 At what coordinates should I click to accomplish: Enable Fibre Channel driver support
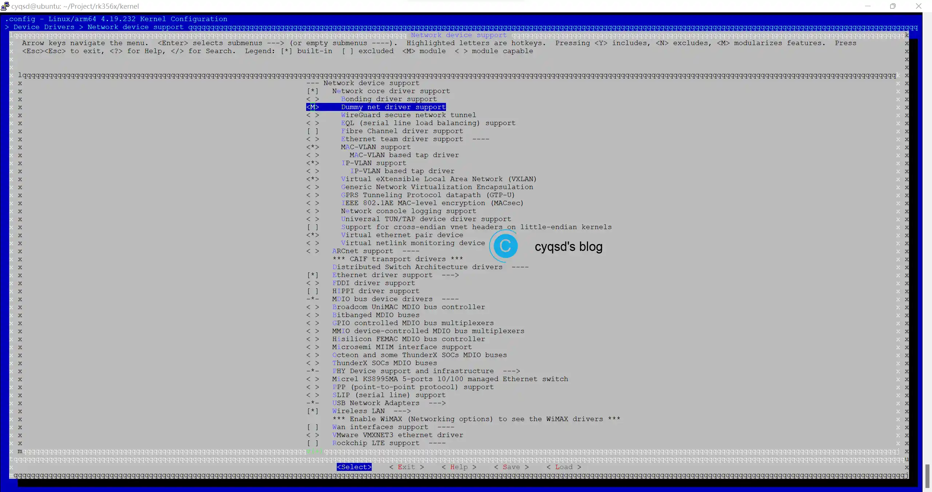coord(312,131)
